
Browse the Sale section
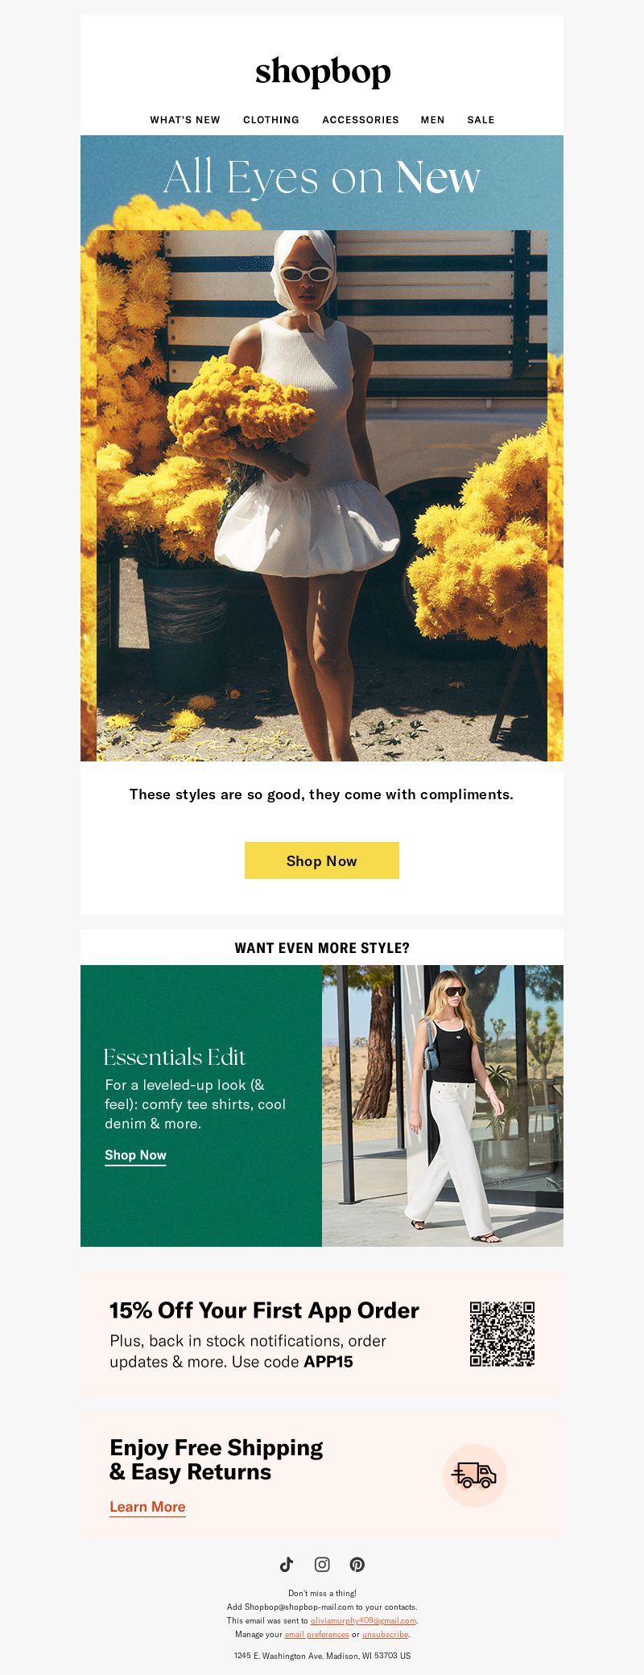[481, 120]
